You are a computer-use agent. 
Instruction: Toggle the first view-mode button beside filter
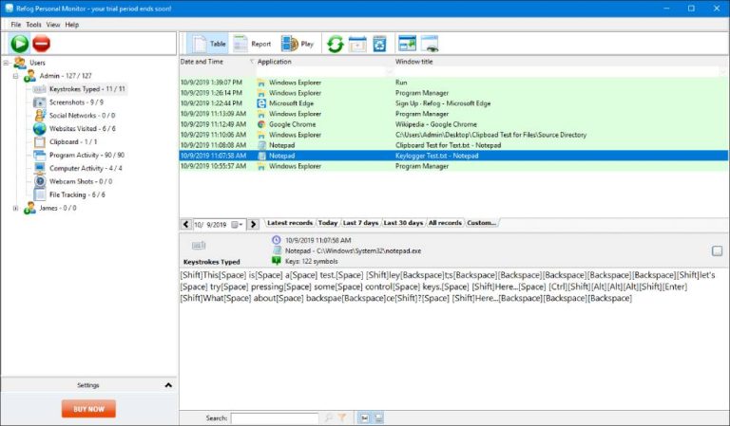coord(365,418)
